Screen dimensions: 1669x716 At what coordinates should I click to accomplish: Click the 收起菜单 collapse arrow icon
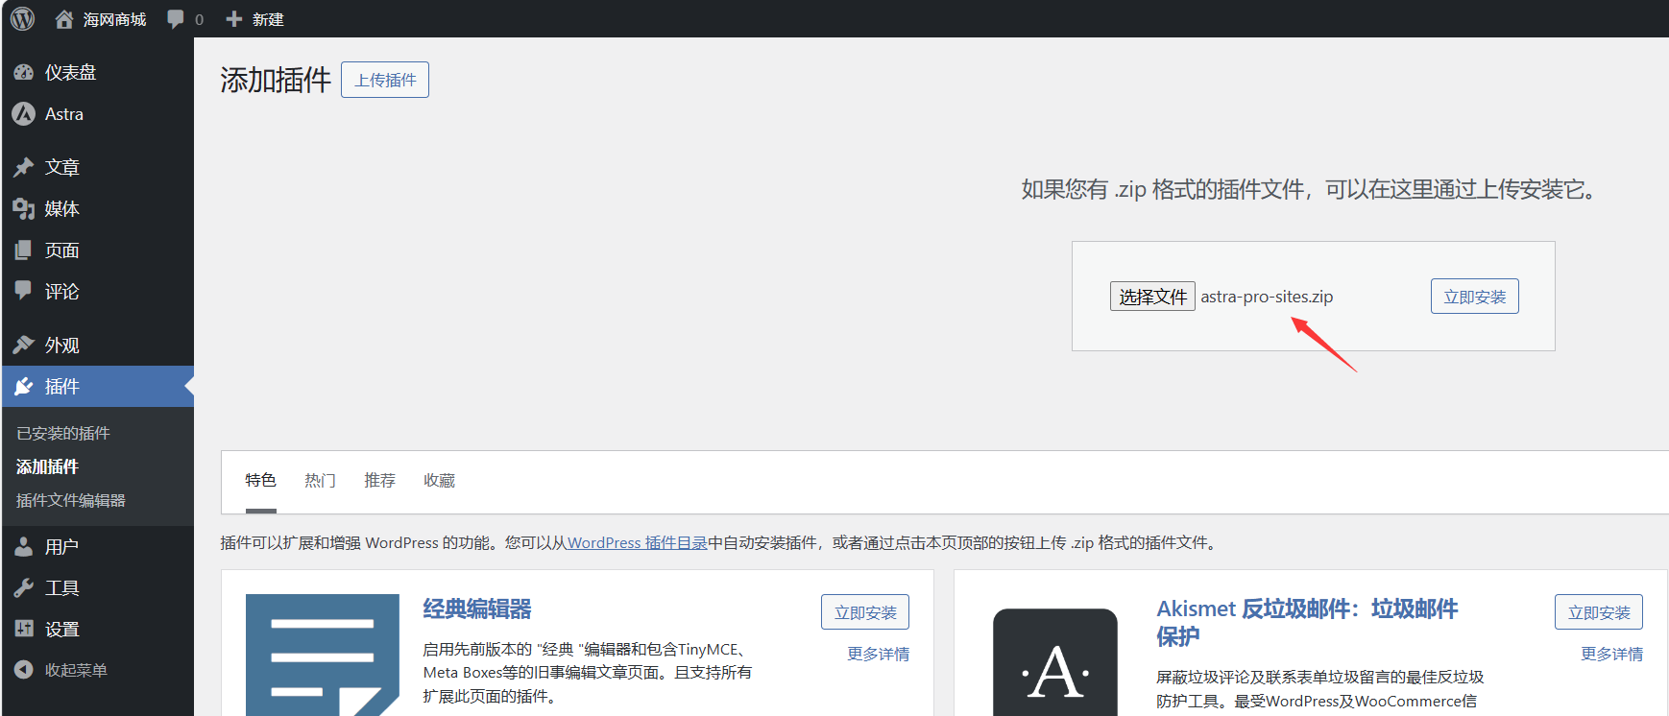(x=24, y=670)
